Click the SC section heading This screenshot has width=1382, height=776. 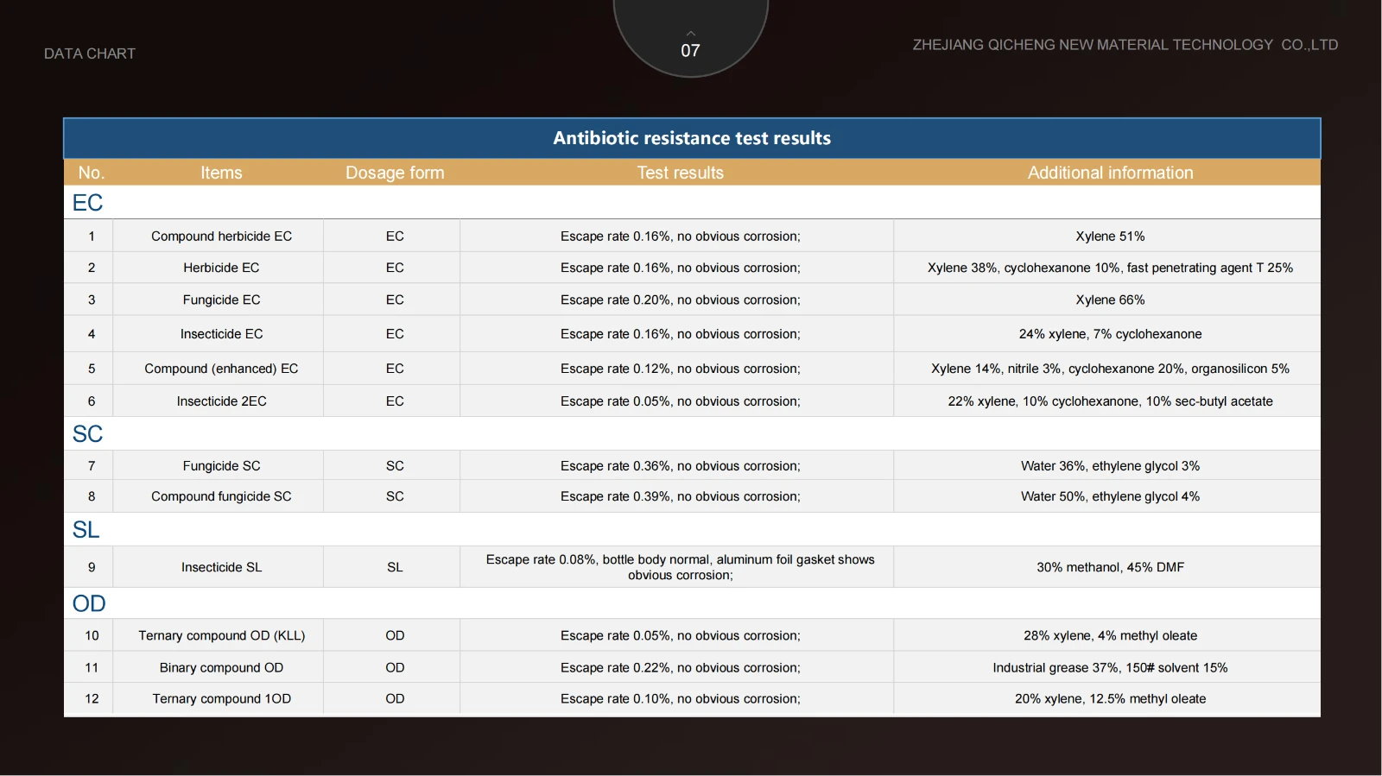(x=87, y=434)
